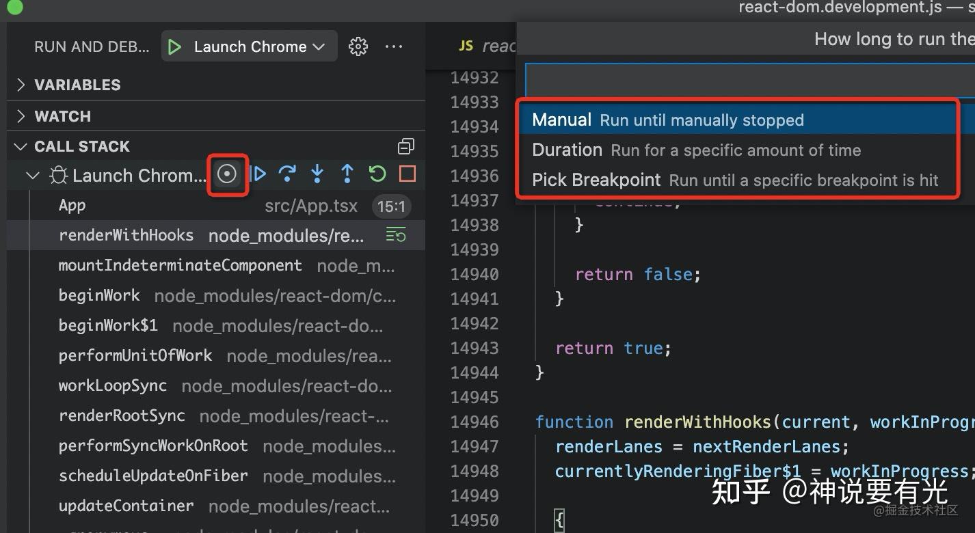This screenshot has height=533, width=975.
Task: Select Pick Breakpoint option
Action: pos(734,180)
